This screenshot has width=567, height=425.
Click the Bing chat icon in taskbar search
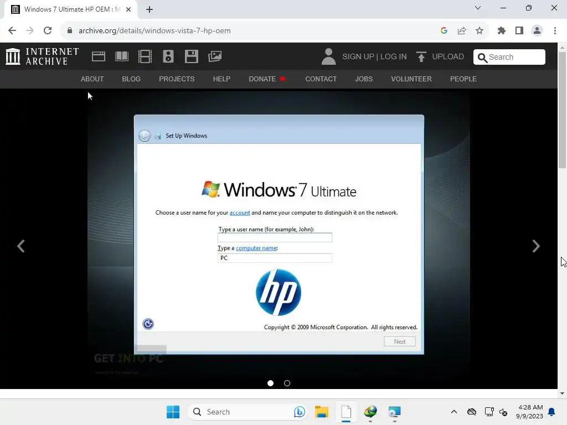[x=300, y=412]
